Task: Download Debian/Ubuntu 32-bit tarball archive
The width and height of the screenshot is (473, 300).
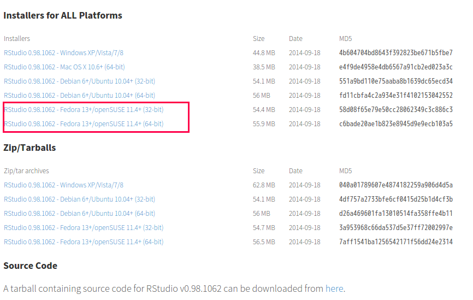Action: pos(79,199)
